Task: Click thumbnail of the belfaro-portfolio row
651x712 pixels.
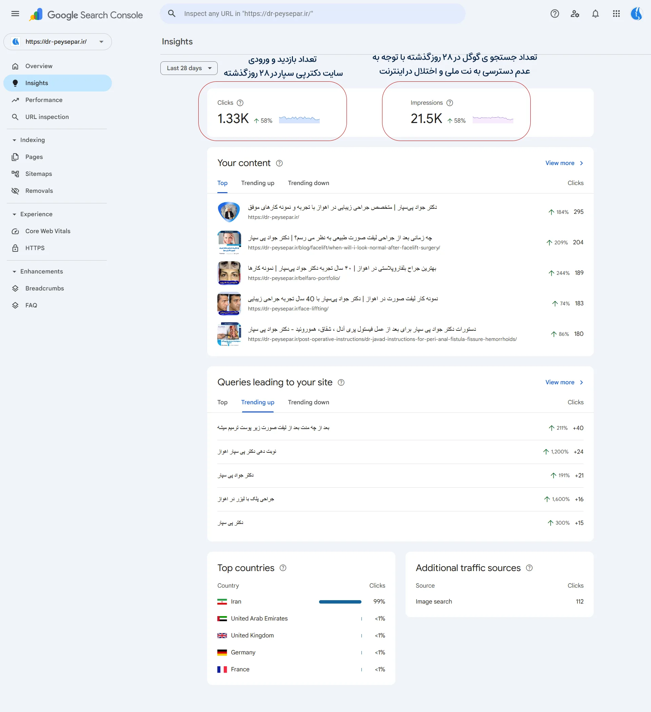Action: click(x=229, y=273)
